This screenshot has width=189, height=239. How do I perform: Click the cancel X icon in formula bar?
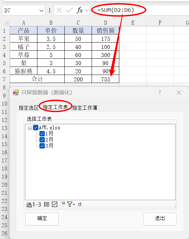59,10
